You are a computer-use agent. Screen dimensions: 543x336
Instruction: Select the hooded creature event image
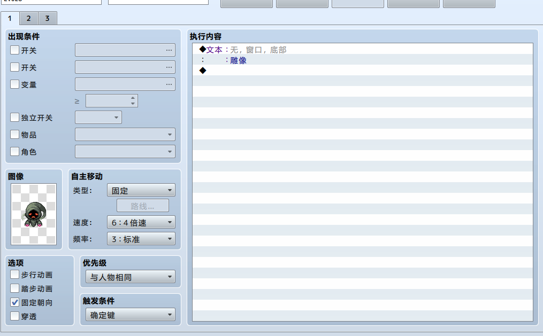34,214
